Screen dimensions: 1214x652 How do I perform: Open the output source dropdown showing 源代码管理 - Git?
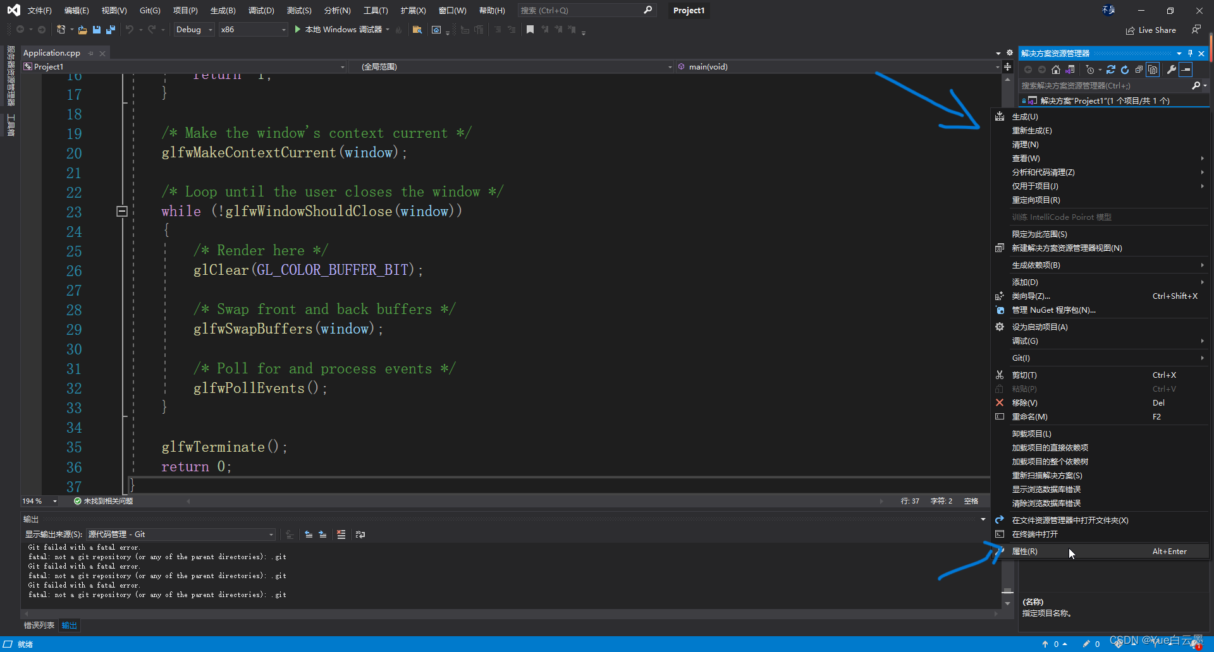(181, 534)
